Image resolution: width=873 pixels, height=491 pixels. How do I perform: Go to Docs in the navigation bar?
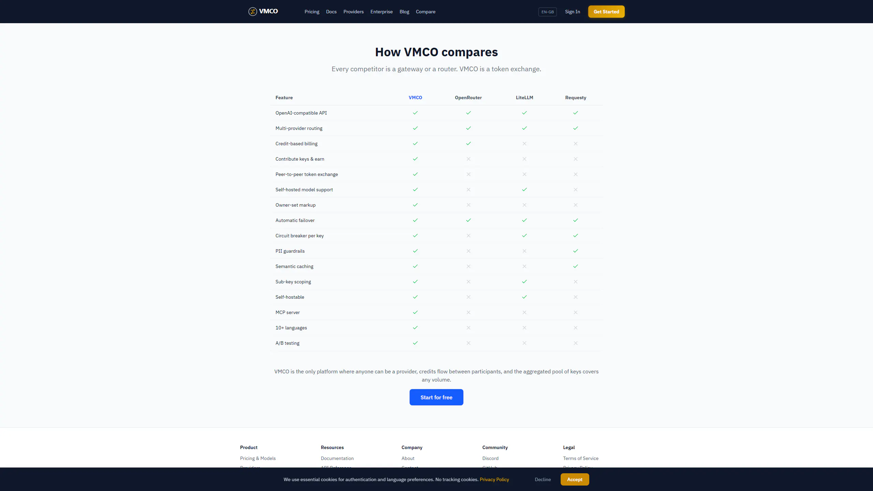(331, 12)
